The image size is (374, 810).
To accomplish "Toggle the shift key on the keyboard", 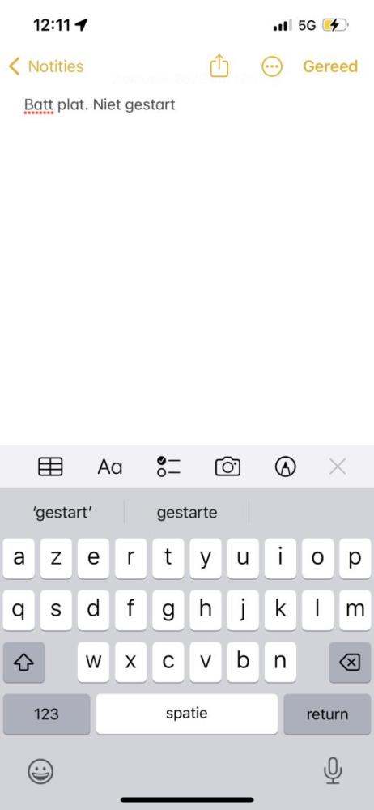I will [23, 663].
